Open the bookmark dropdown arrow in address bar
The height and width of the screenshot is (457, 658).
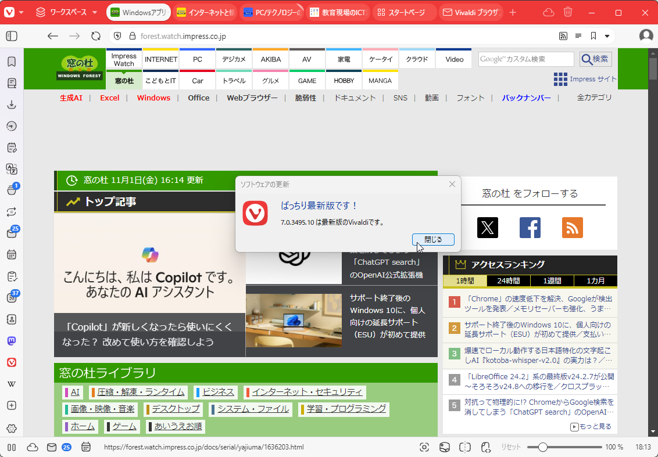click(606, 35)
